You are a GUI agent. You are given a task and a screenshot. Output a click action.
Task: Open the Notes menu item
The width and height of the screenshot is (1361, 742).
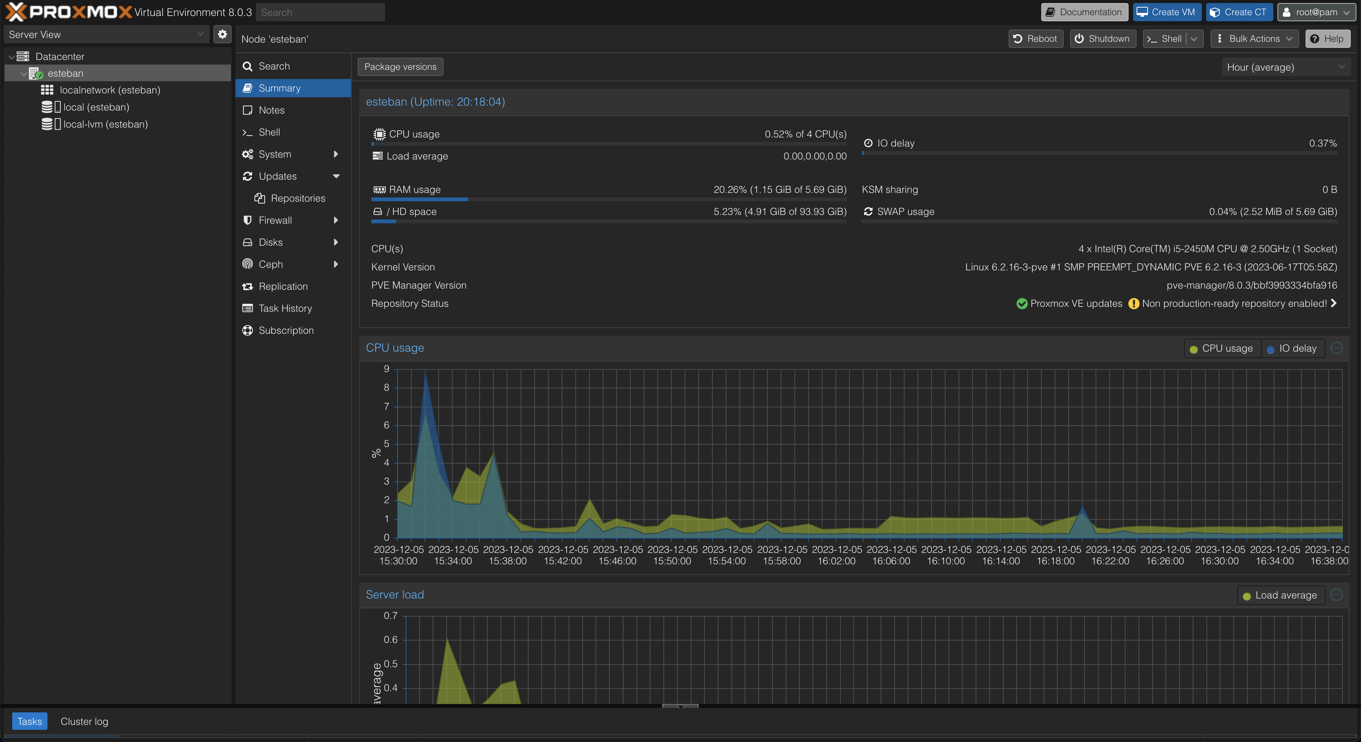(293, 110)
